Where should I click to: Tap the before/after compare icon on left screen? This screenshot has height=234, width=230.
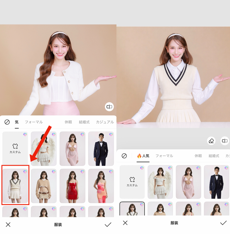pyautogui.click(x=109, y=107)
